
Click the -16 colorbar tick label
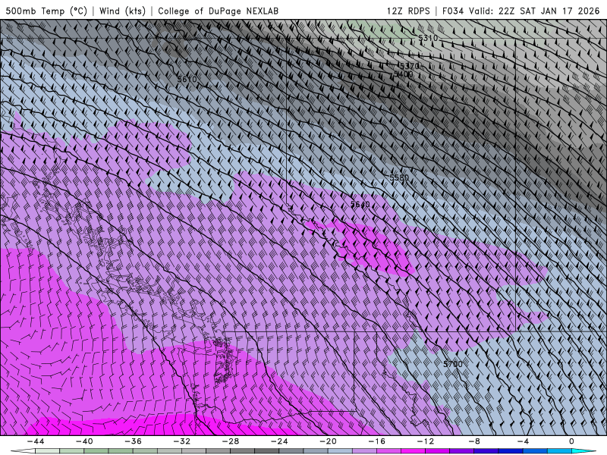pyautogui.click(x=377, y=441)
